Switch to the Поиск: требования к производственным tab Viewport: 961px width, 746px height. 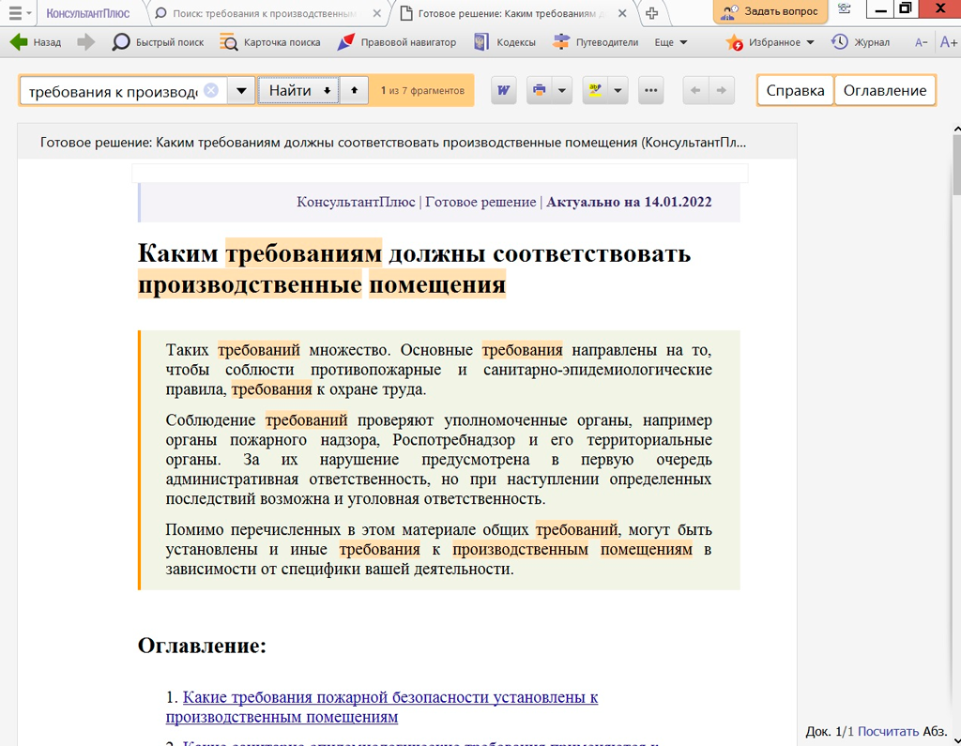tap(264, 13)
